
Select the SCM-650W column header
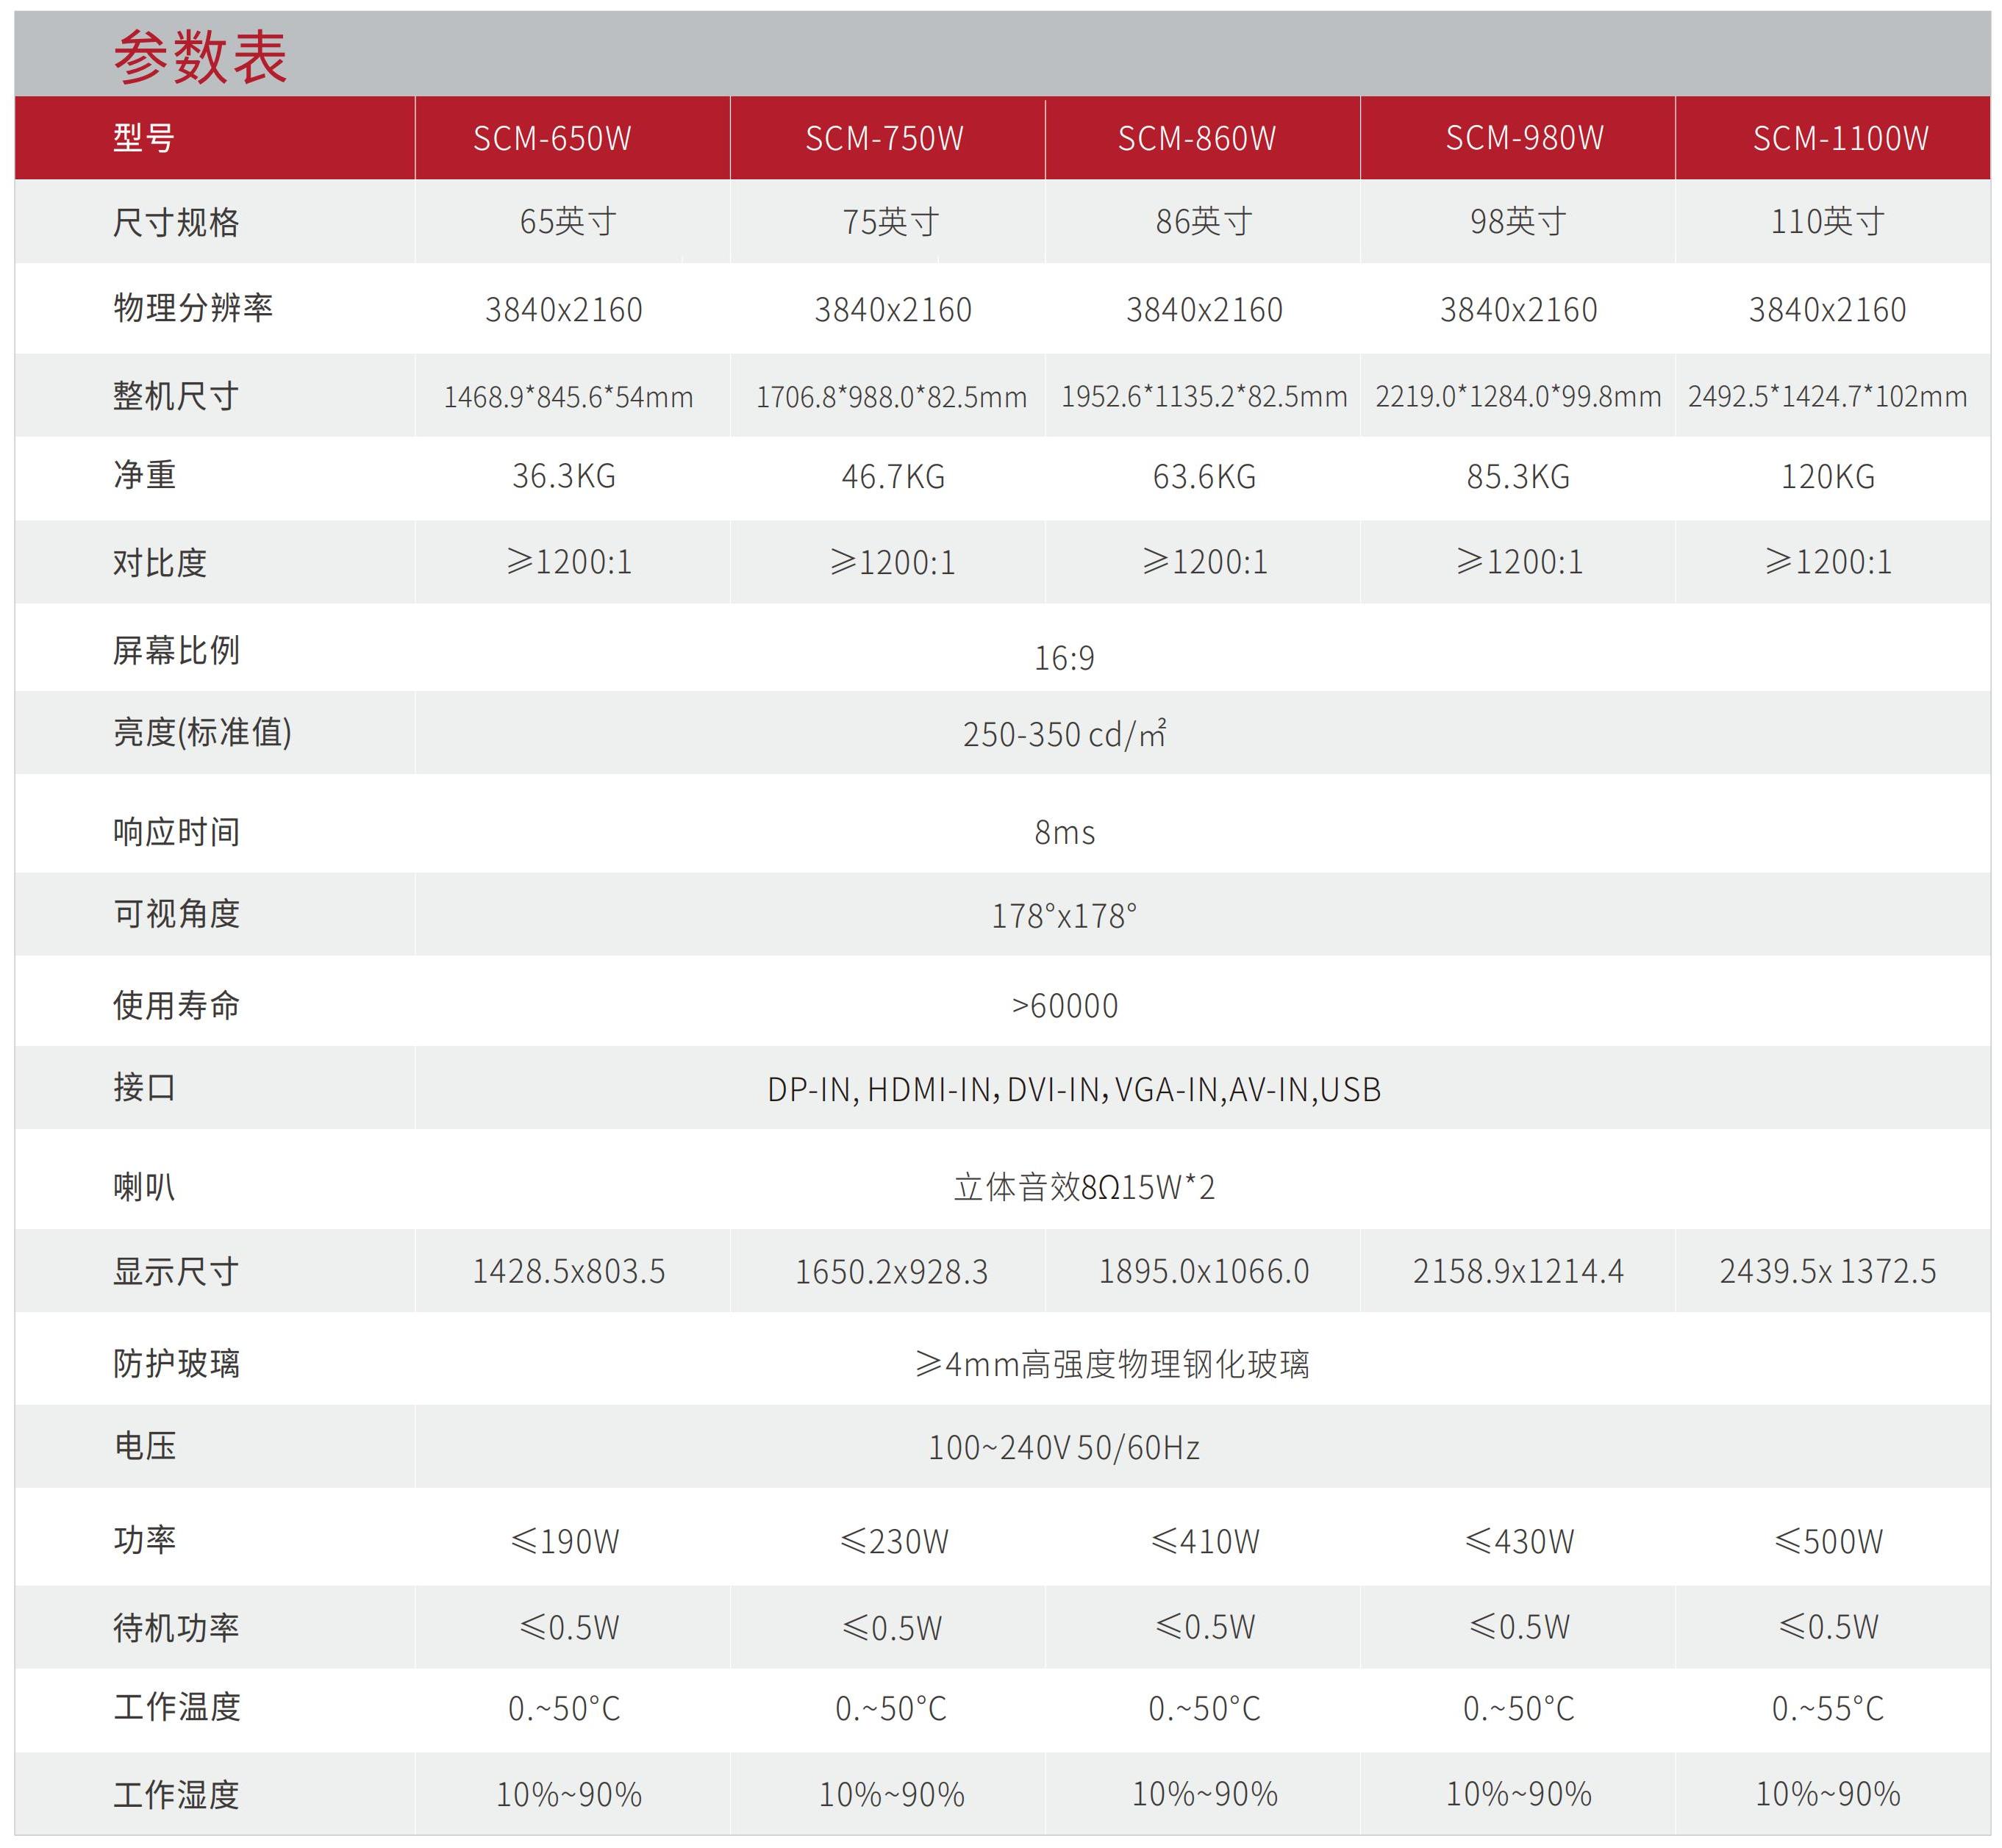point(552,138)
